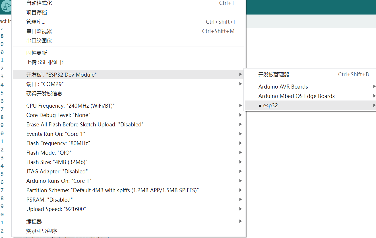Open Arduino Runs On "Core 1" setting

point(129,181)
